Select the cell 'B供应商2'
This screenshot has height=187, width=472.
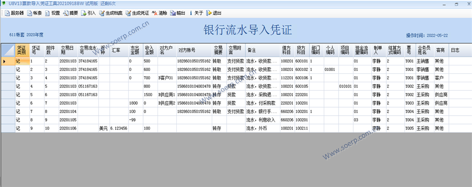(x=167, y=103)
